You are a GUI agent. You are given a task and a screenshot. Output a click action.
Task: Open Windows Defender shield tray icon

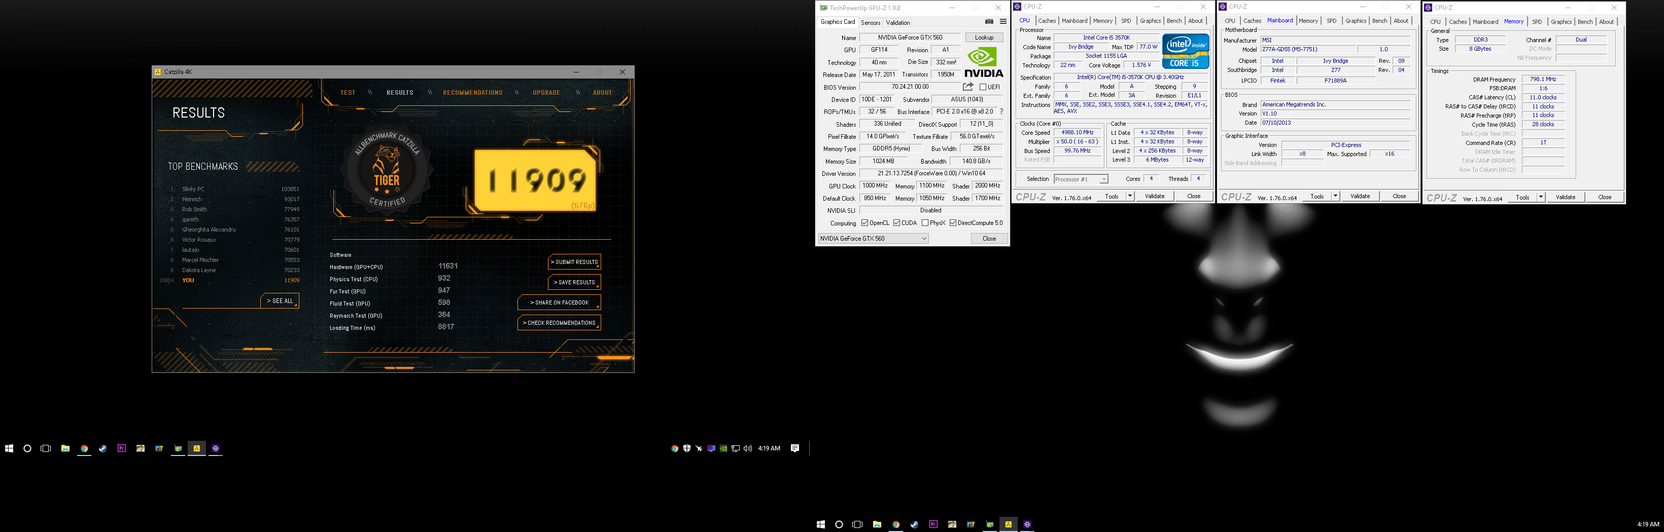[687, 448]
